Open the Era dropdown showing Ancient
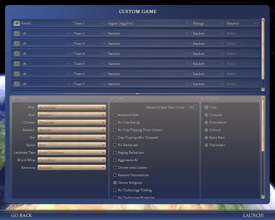This screenshot has height=220, width=275. click(x=72, y=138)
